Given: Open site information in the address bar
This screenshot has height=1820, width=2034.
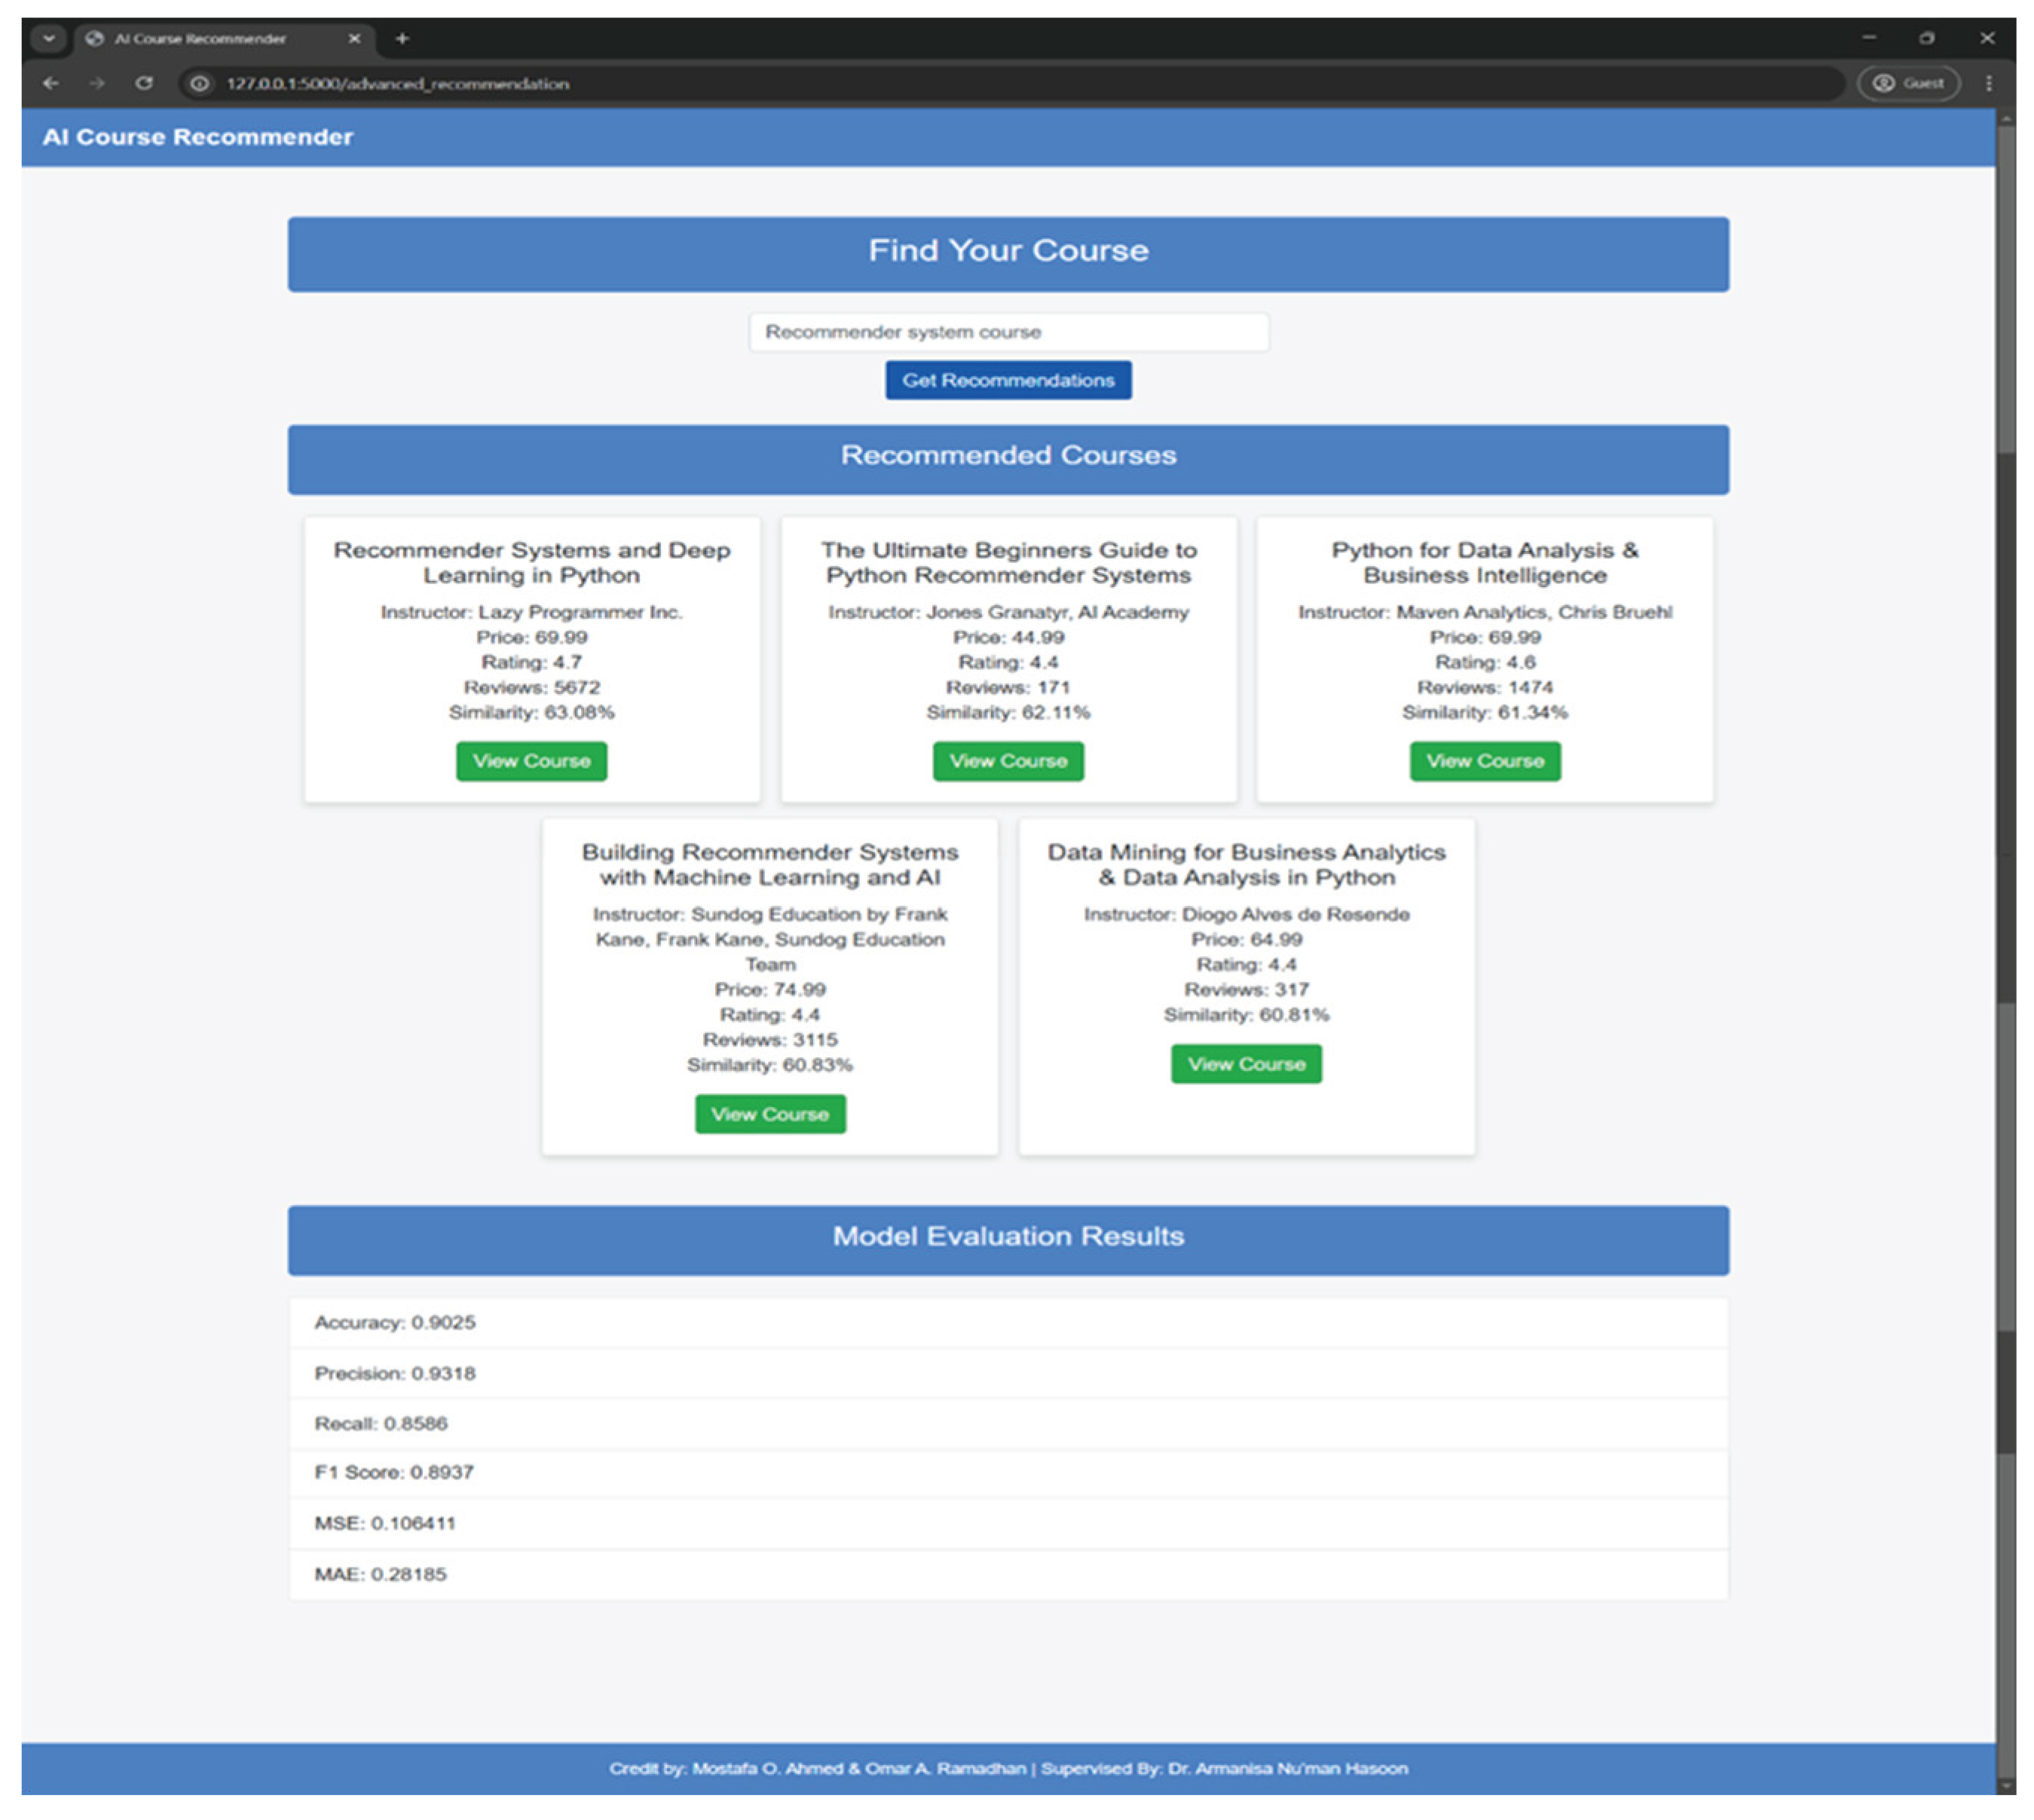Looking at the screenshot, I should (198, 84).
